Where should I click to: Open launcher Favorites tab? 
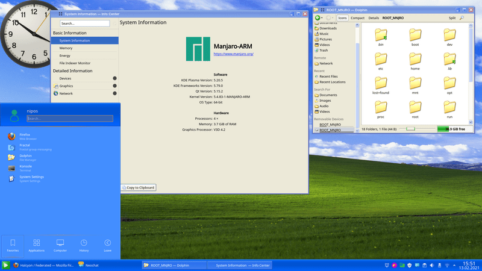[x=13, y=246]
